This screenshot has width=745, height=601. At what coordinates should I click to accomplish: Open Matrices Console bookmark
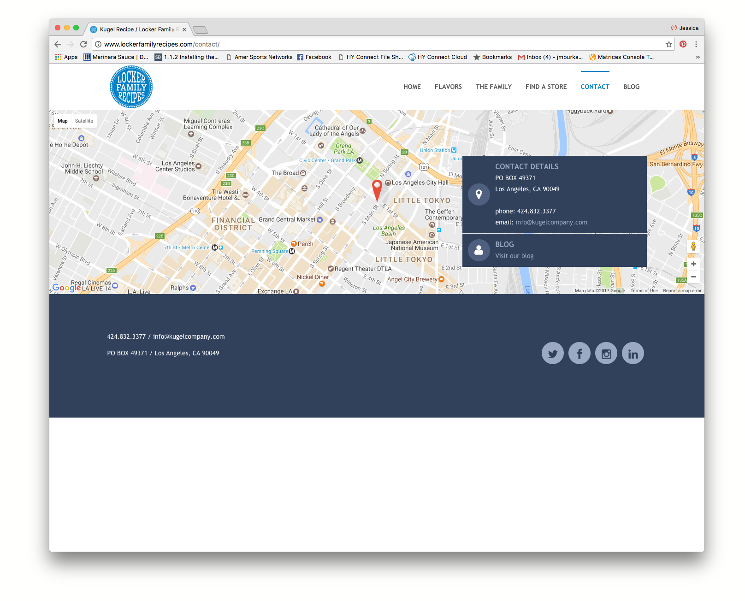621,57
